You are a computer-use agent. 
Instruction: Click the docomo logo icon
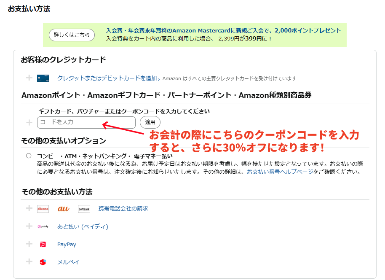(x=43, y=209)
